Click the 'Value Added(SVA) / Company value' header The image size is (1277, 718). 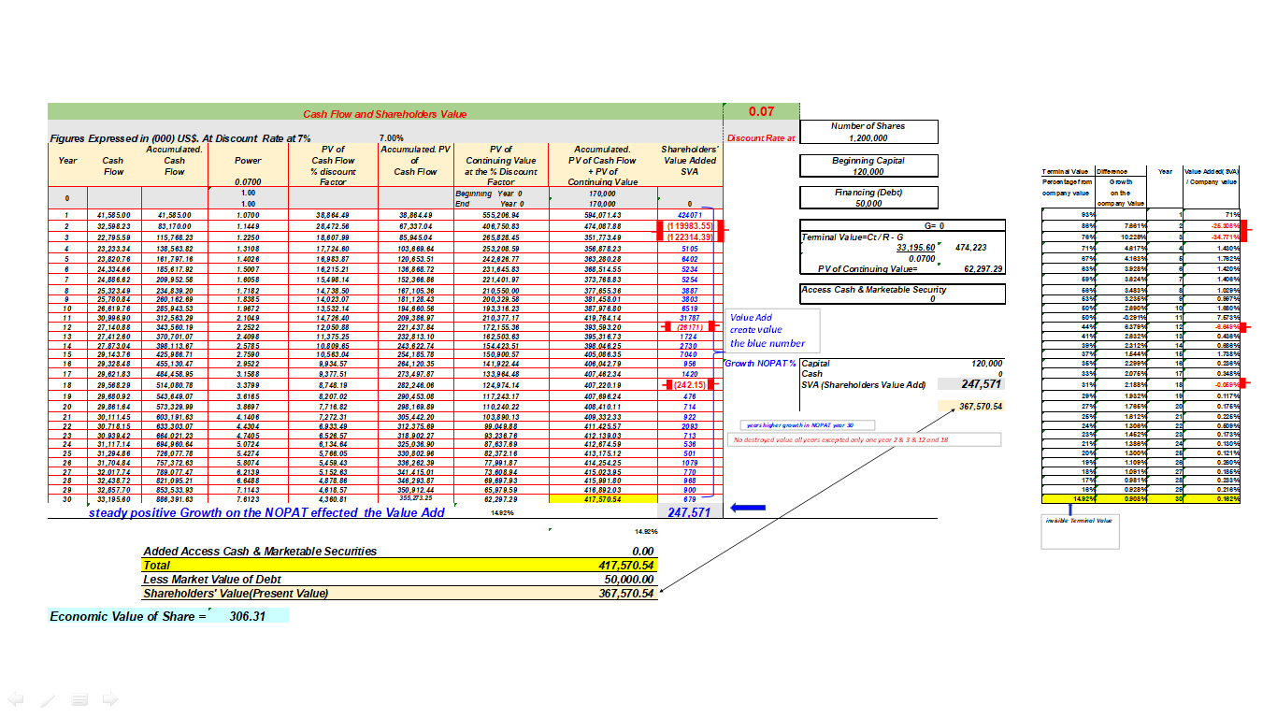click(1212, 177)
